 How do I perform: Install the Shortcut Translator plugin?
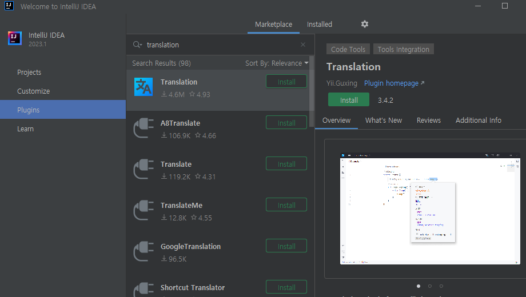click(286, 287)
